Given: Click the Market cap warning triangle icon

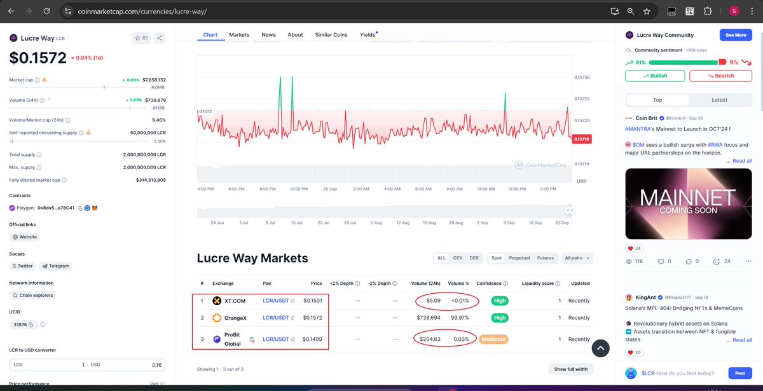Looking at the screenshot, I should pos(45,80).
